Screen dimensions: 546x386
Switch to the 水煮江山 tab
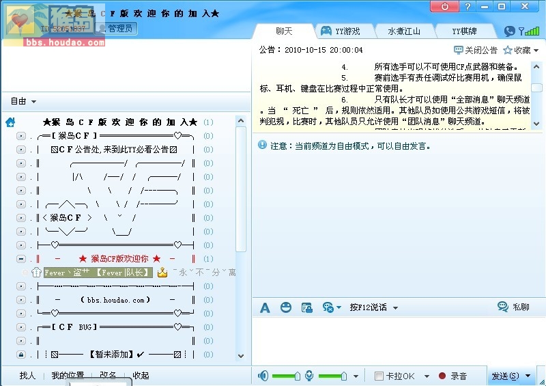coord(404,31)
